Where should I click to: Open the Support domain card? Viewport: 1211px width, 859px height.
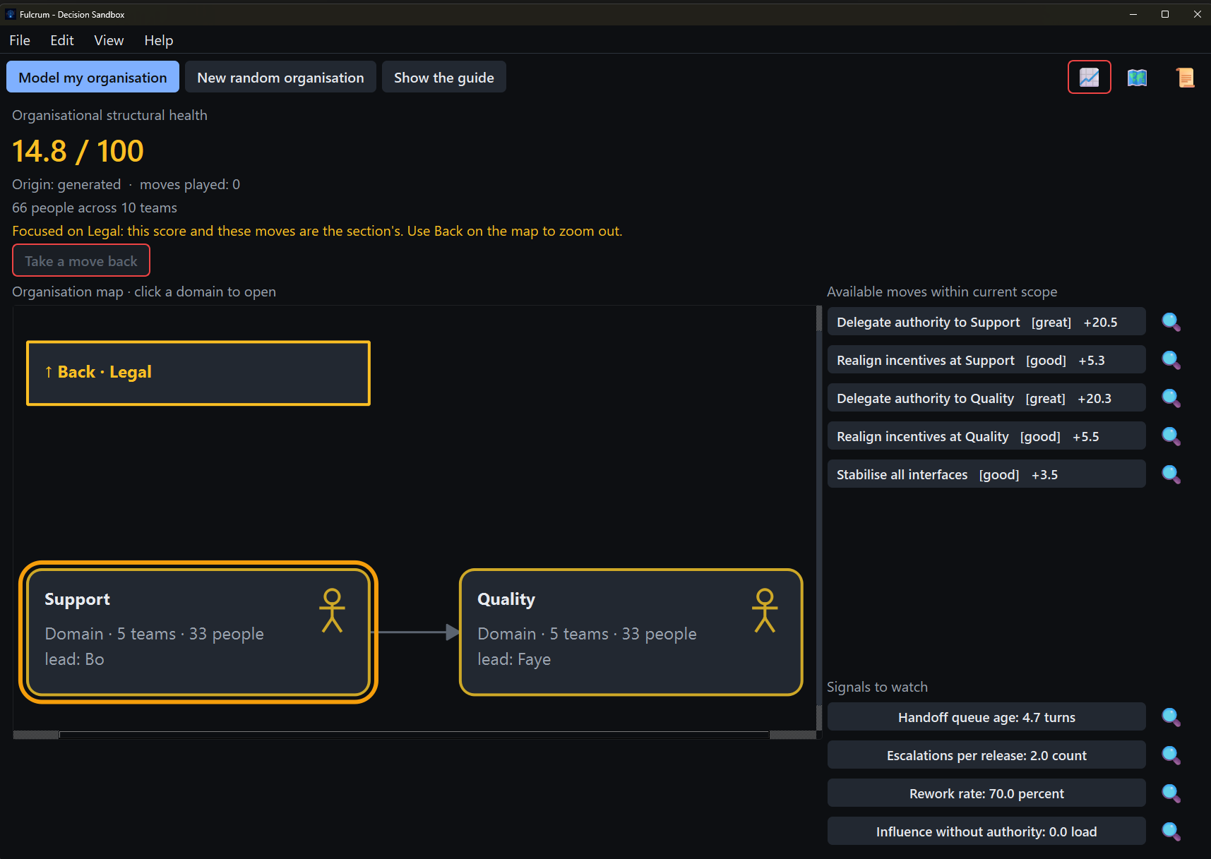[x=198, y=632]
